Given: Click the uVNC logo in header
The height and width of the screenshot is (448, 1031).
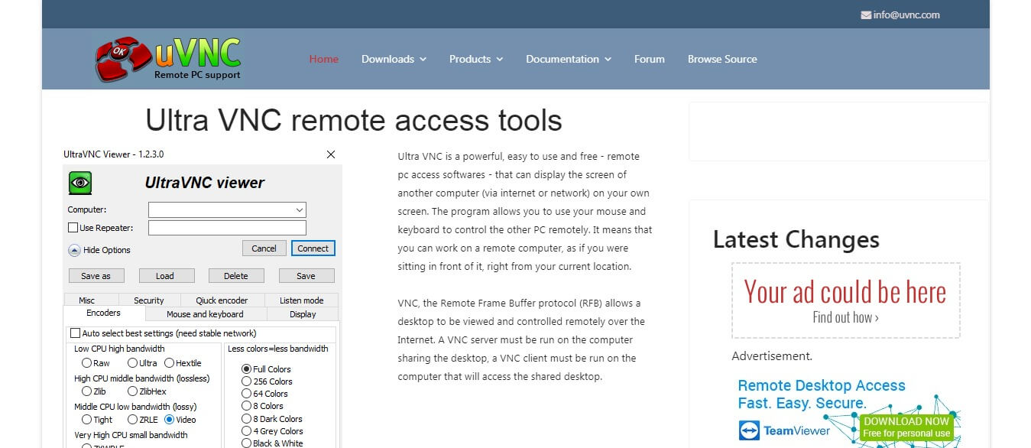Looking at the screenshot, I should click(168, 59).
